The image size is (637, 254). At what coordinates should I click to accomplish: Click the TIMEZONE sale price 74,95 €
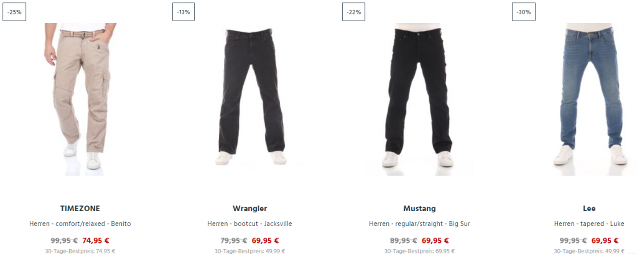(96, 240)
